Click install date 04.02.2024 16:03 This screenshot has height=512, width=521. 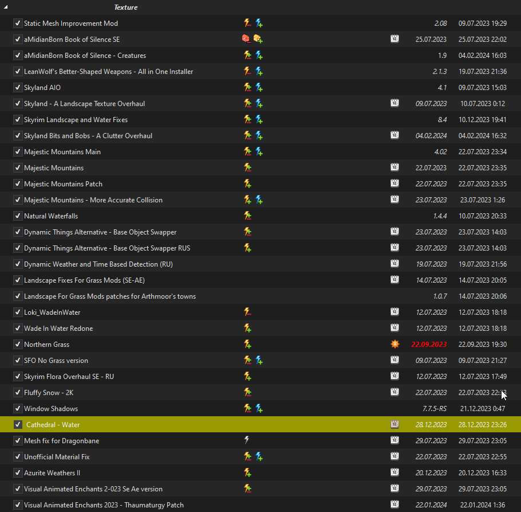coord(483,56)
